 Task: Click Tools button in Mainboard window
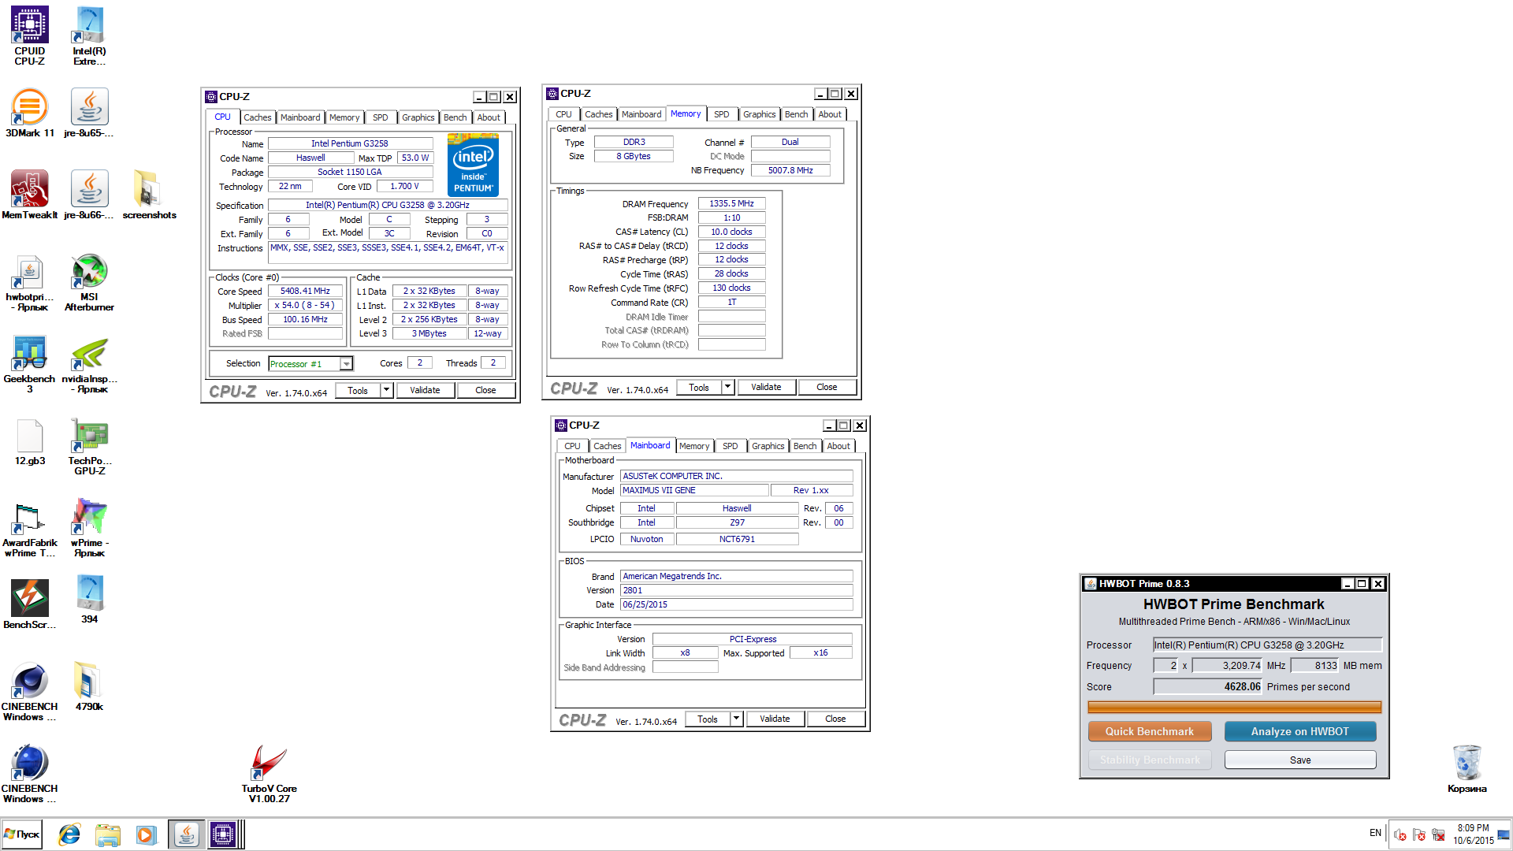point(708,719)
